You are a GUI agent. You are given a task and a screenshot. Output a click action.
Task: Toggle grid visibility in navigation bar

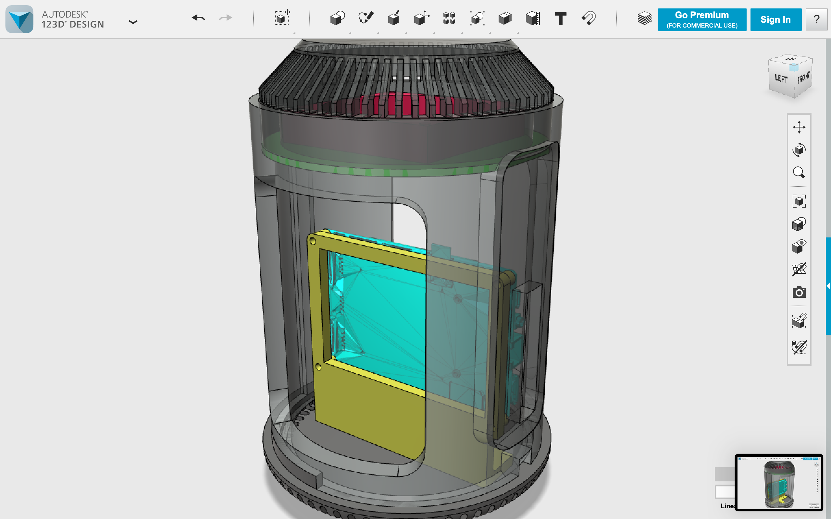point(799,270)
